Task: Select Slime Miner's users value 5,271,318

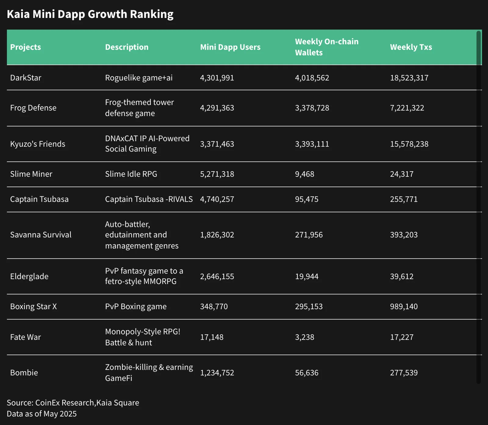Action: coord(217,174)
